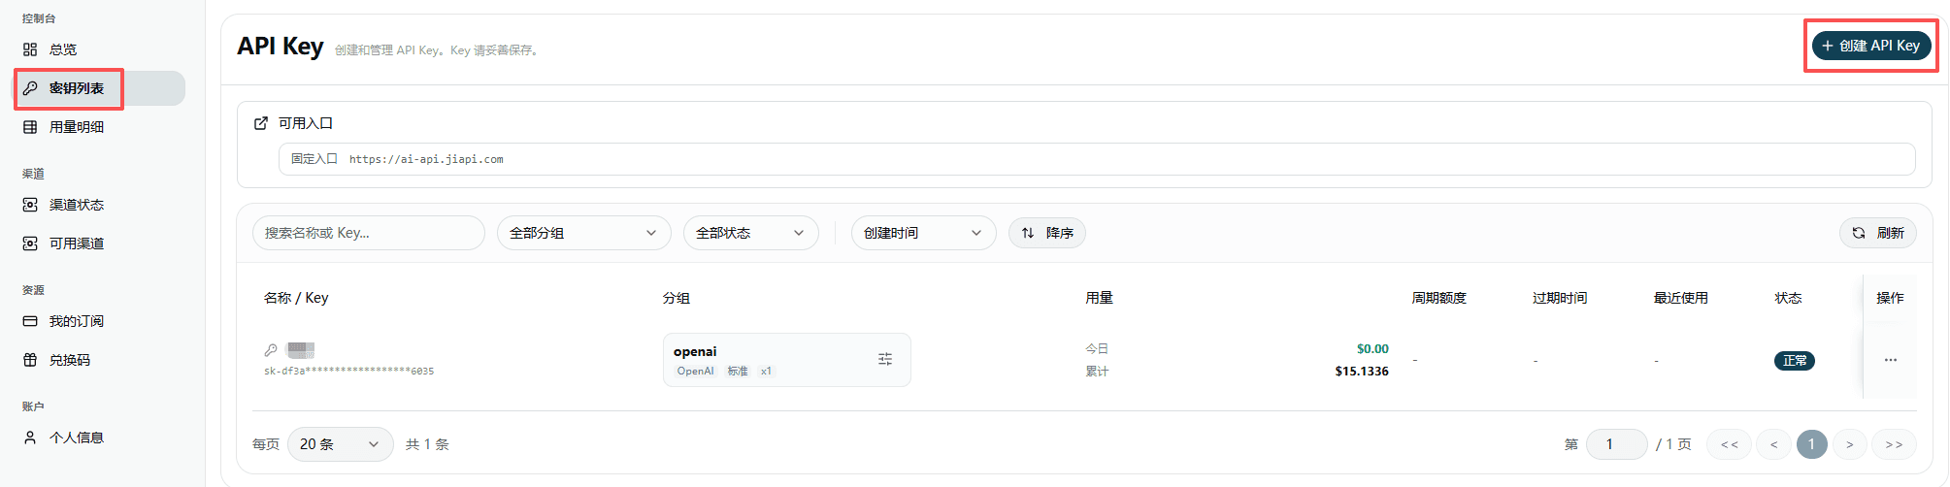Click the 标准 tag in group card

point(738,372)
